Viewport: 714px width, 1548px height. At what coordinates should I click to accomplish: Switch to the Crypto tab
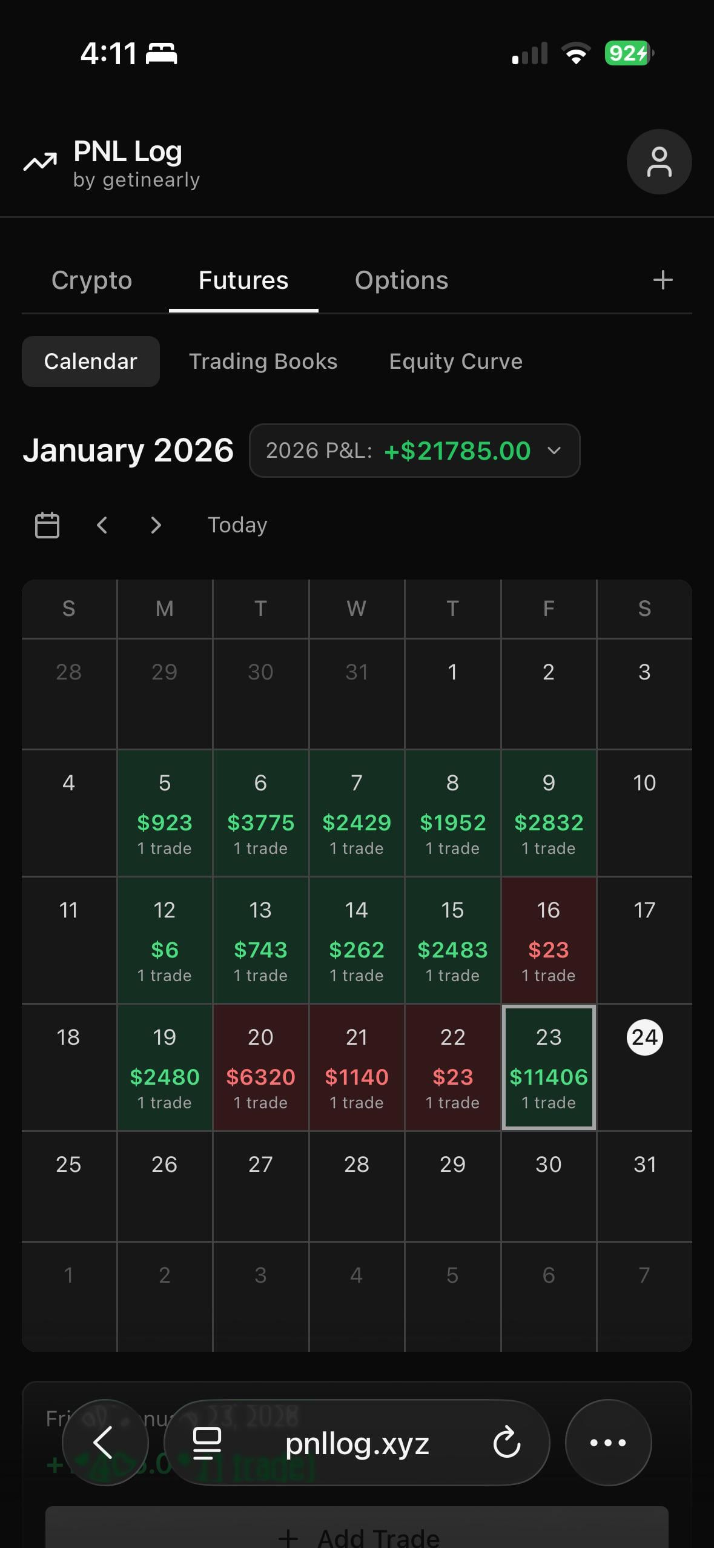(91, 280)
